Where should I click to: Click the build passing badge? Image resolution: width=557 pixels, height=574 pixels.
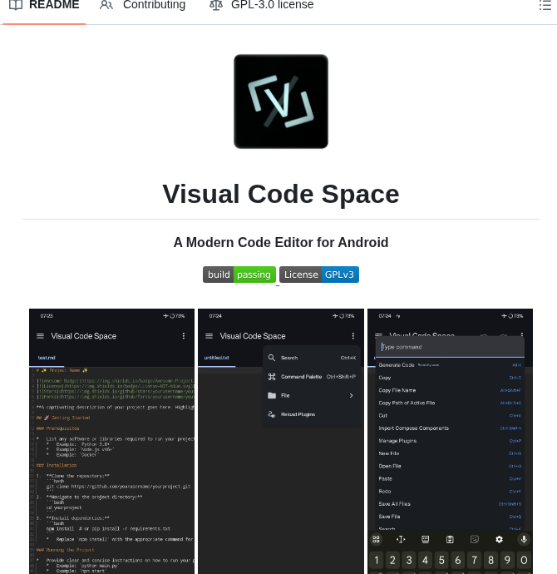239,275
